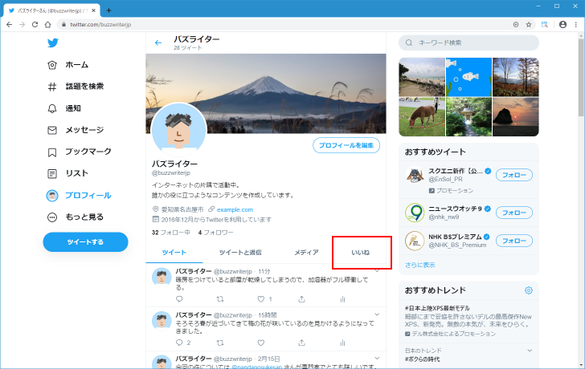Screen dimensions: 585x369
Task: Switch to ツイートと返信 tab
Action: [x=240, y=253]
